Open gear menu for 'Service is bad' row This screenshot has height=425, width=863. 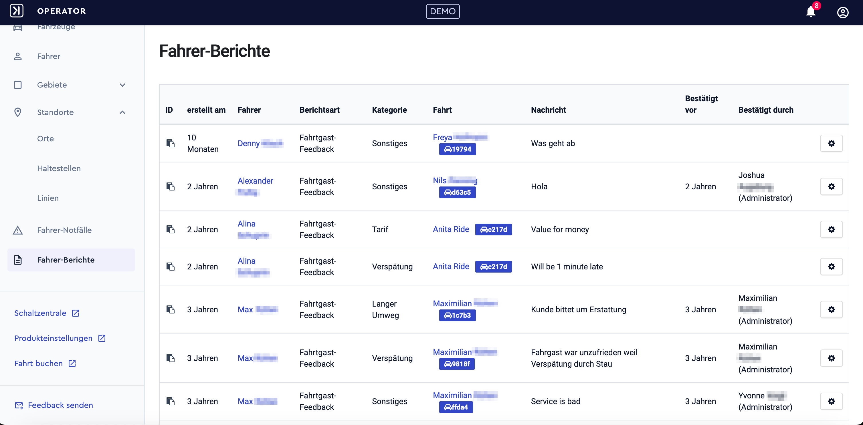coord(831,401)
